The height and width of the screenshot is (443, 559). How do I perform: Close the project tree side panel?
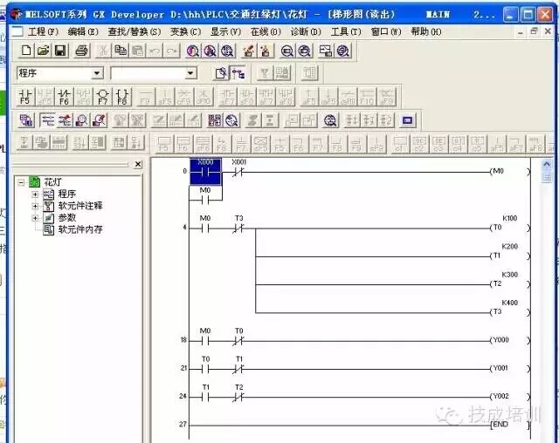(x=137, y=164)
